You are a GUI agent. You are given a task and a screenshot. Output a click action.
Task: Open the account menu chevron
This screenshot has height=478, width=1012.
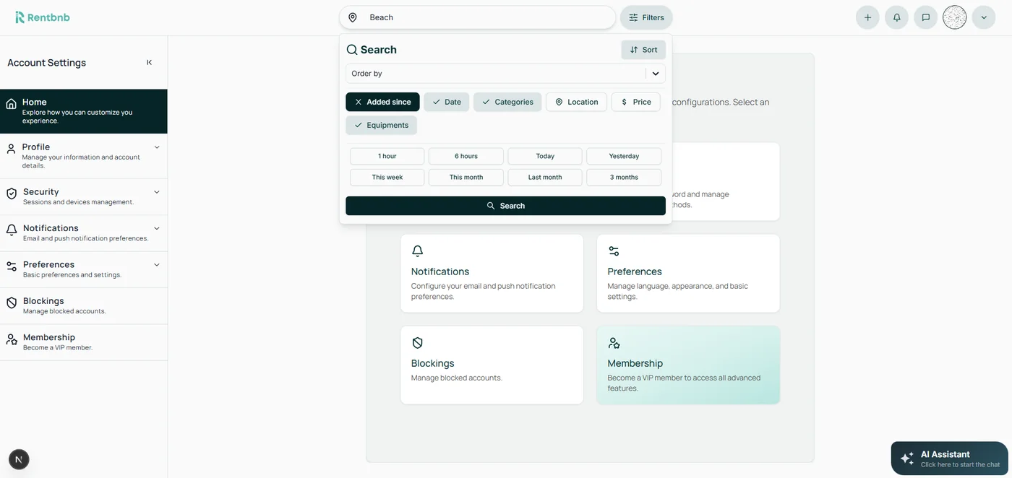(983, 17)
